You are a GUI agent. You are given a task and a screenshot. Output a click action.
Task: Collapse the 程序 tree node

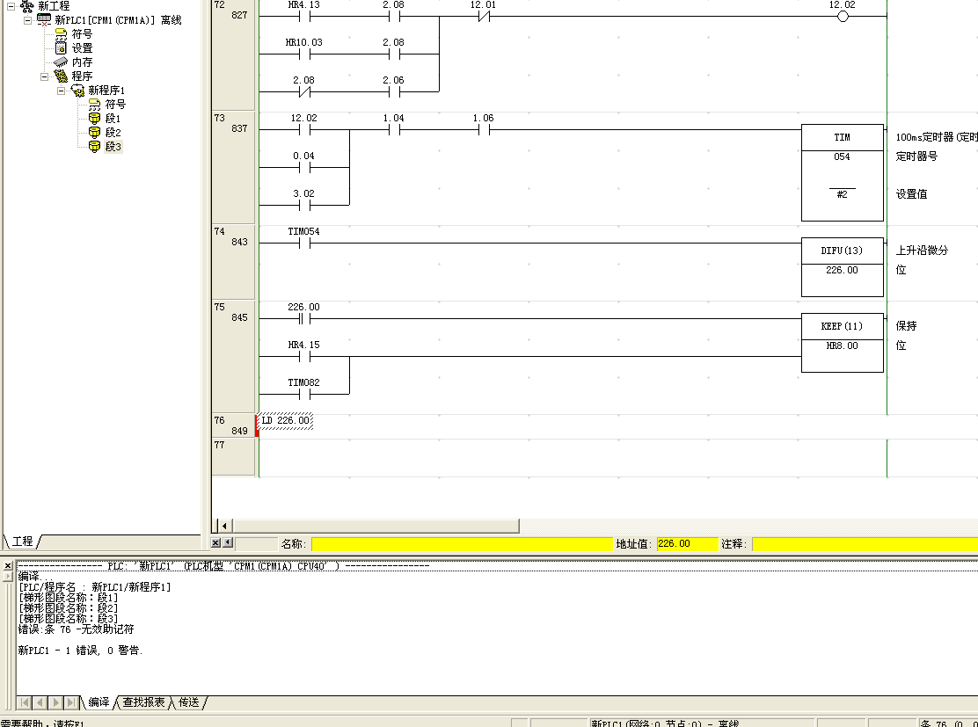tap(45, 76)
